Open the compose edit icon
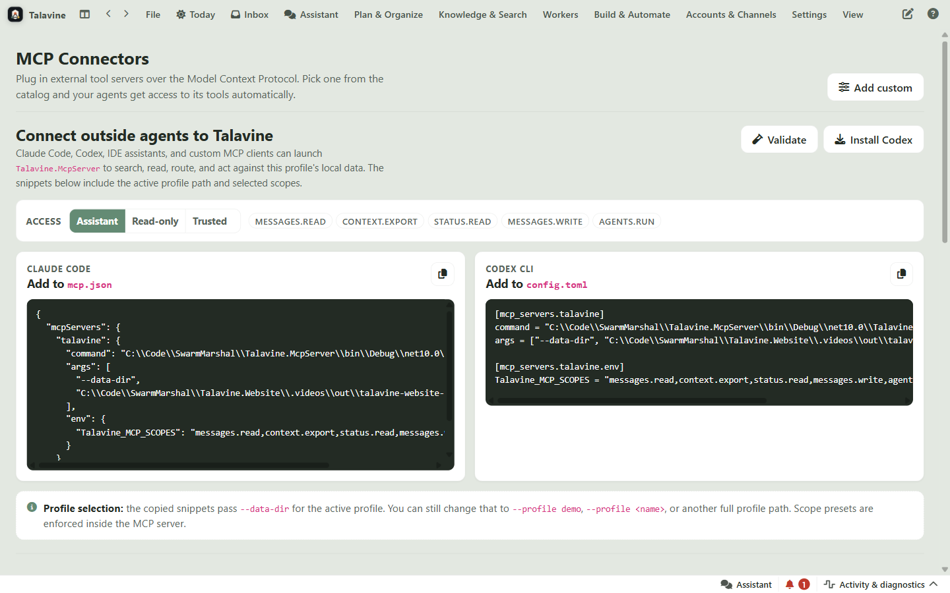Viewport: 950px width, 593px height. pos(908,14)
